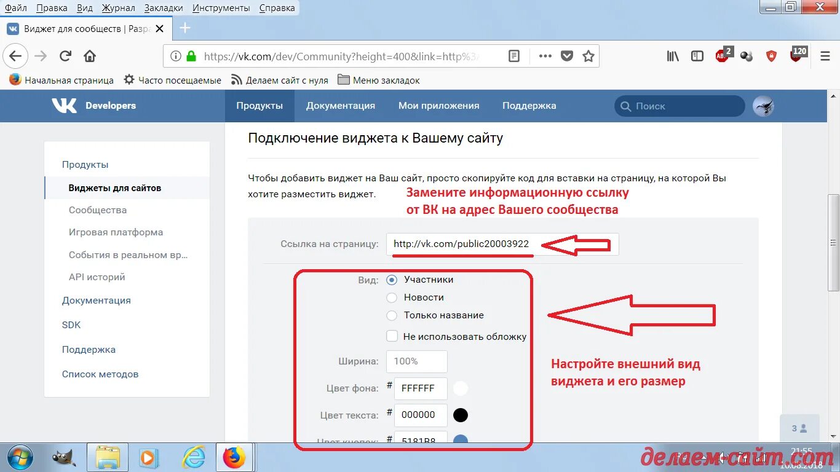Close the 'Виджет для сообществ' tab
The height and width of the screenshot is (472, 840).
pos(160,29)
